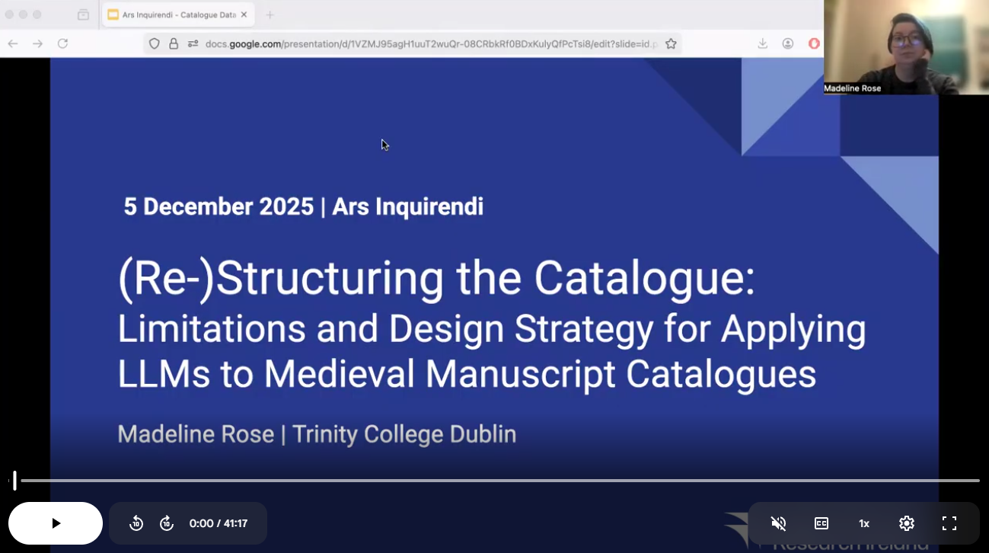Reload the current page
The image size is (989, 553).
coord(63,43)
